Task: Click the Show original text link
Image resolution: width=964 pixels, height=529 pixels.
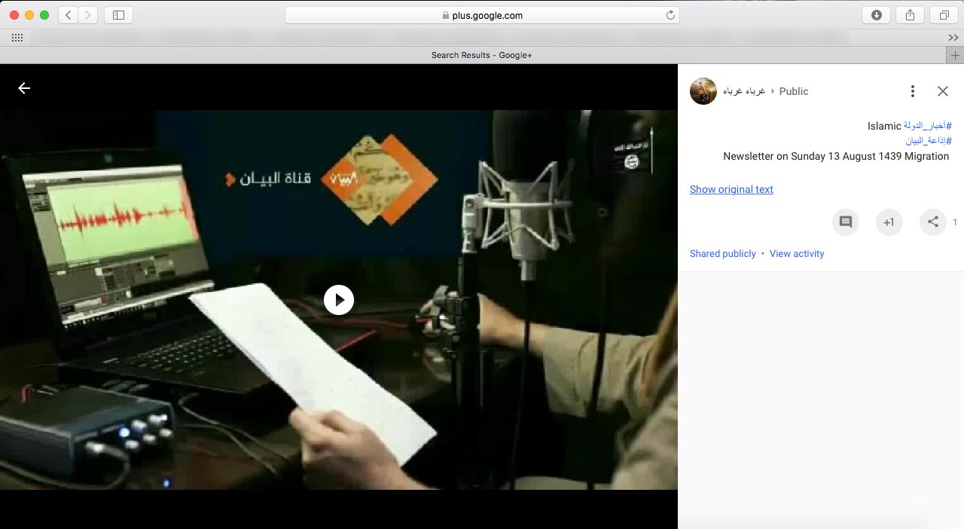Action: 731,189
